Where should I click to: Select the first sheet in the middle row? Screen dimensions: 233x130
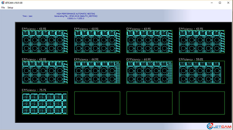pos(45,72)
